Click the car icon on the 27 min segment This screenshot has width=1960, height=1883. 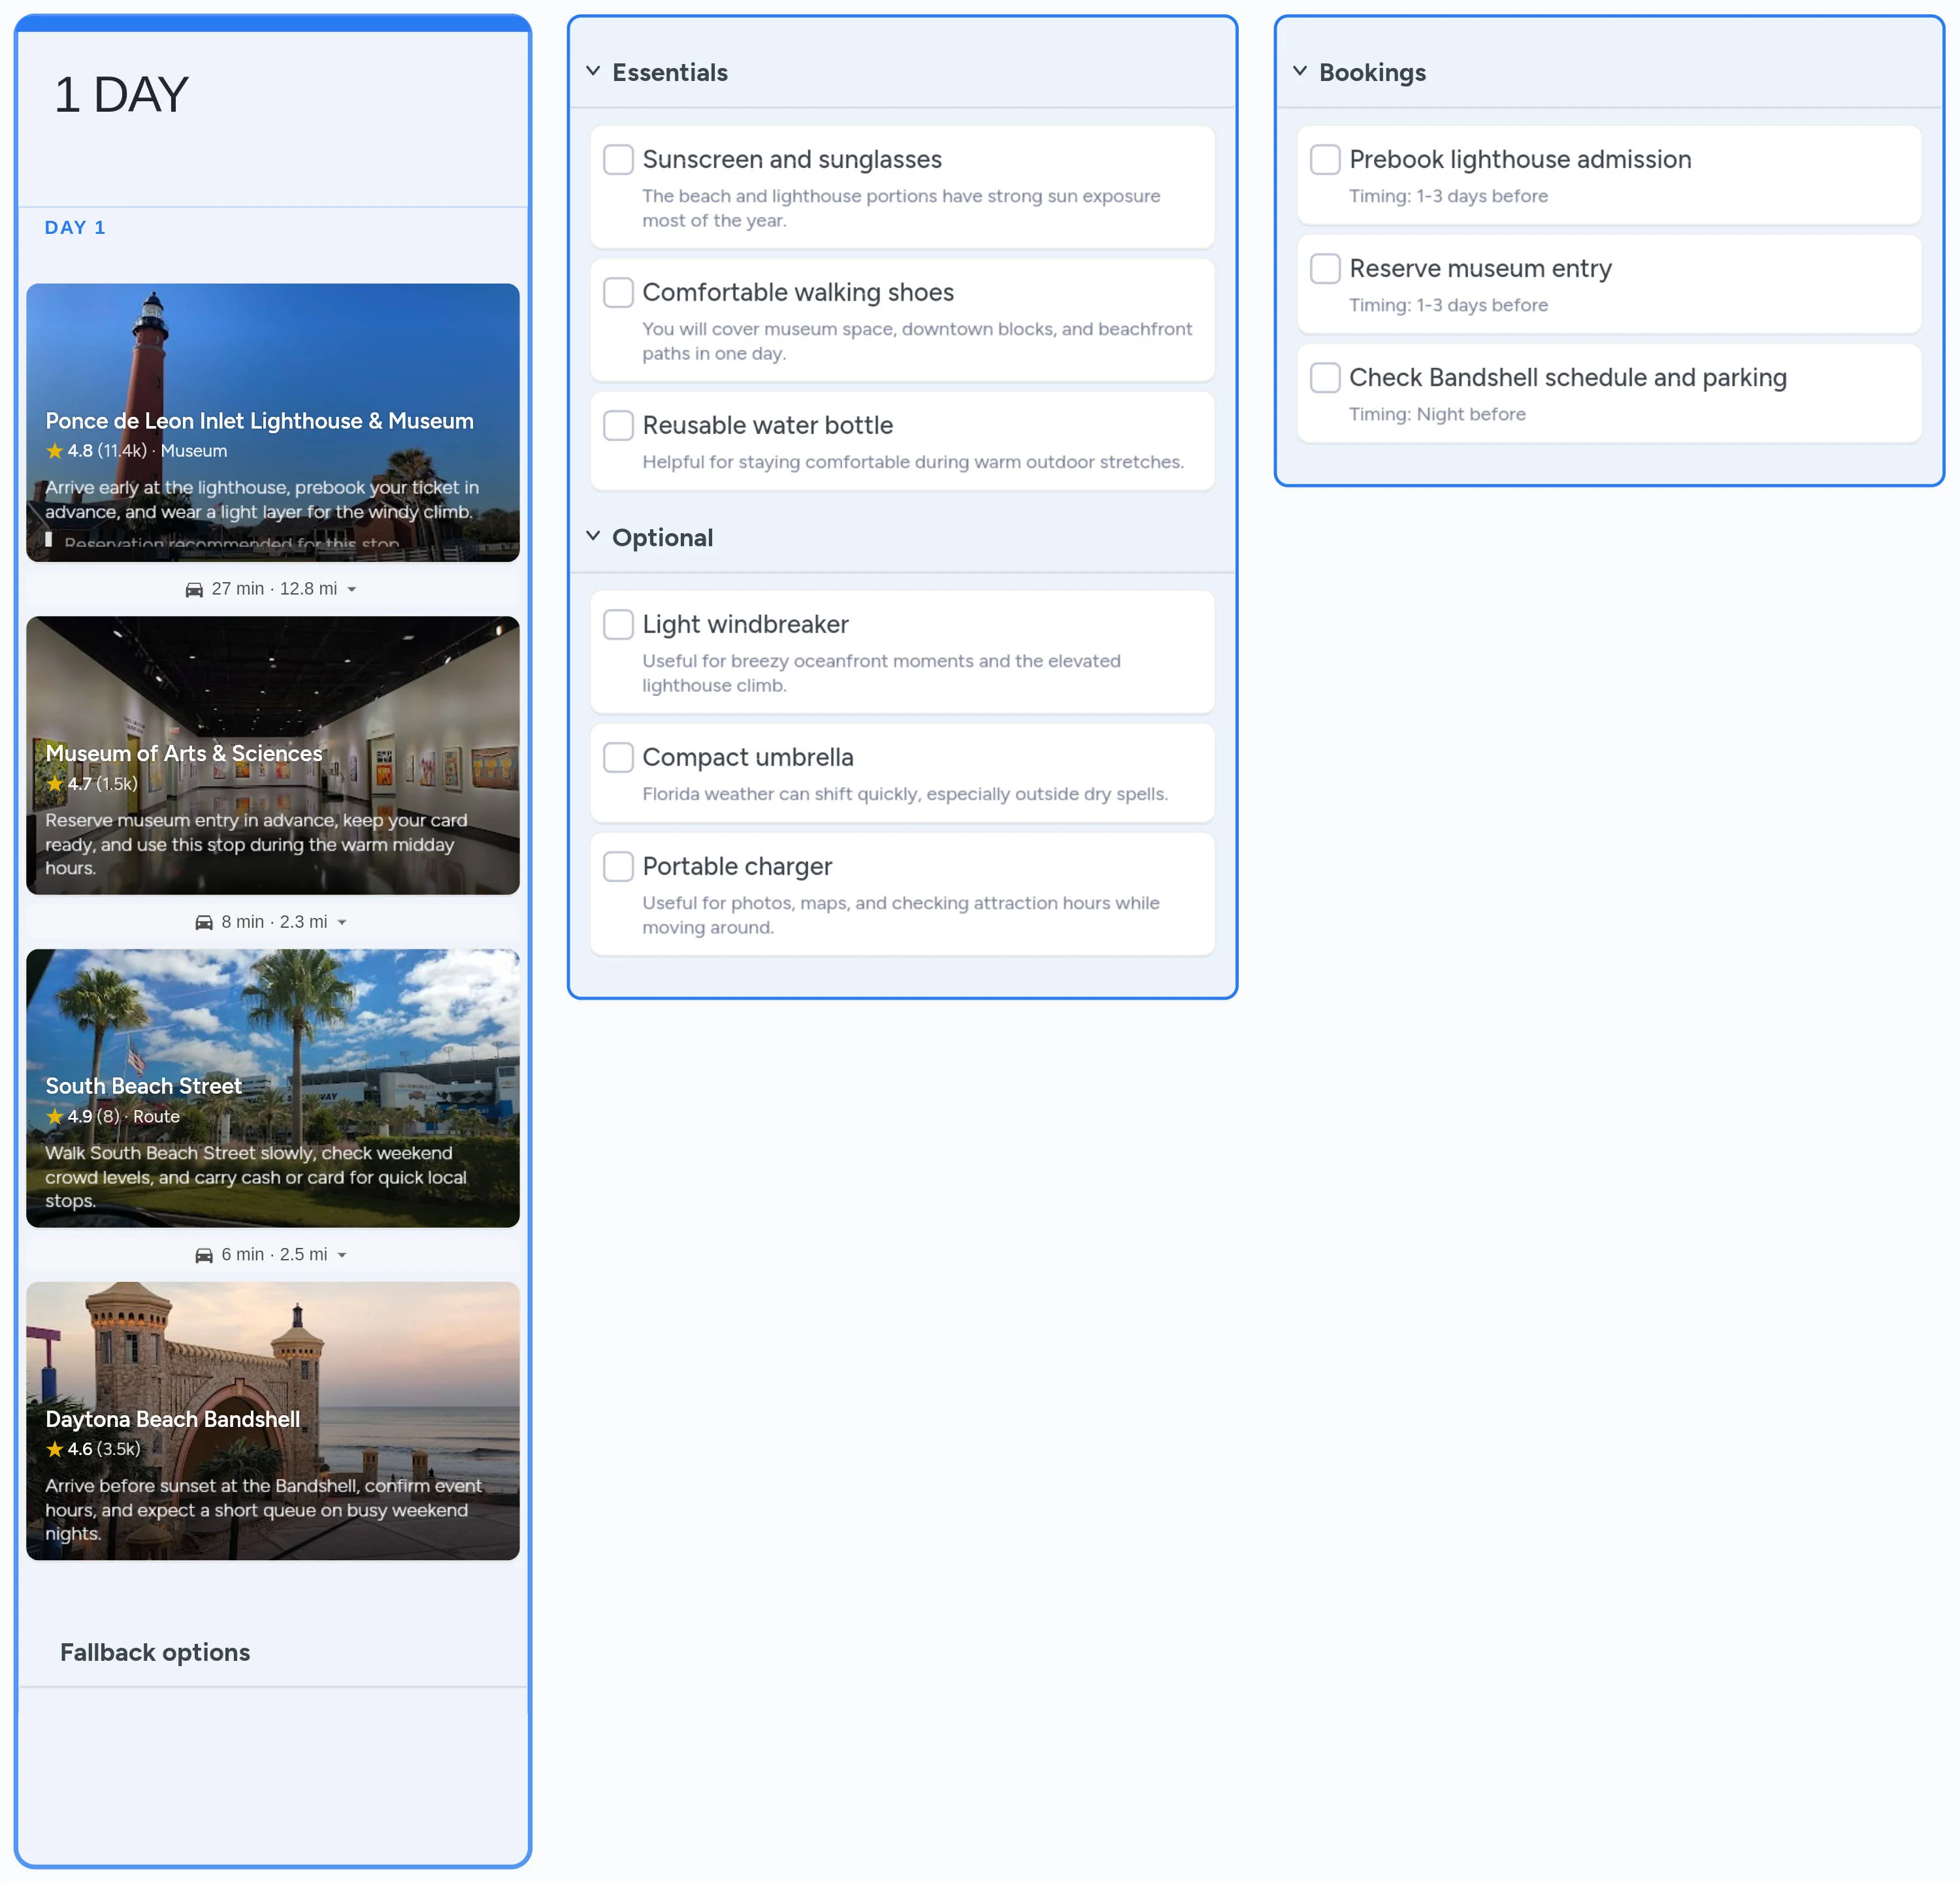[196, 589]
